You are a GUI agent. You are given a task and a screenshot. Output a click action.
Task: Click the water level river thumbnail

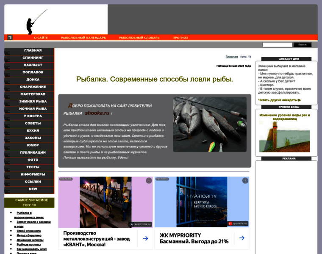(284, 136)
